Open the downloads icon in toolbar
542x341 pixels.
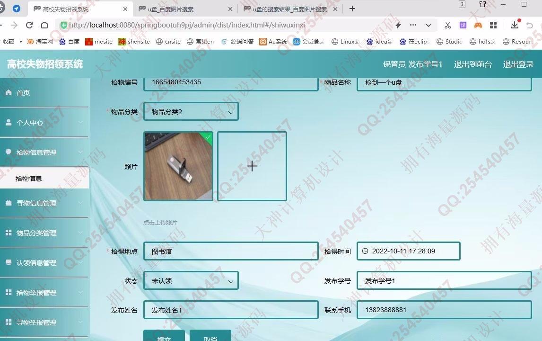pos(515,24)
